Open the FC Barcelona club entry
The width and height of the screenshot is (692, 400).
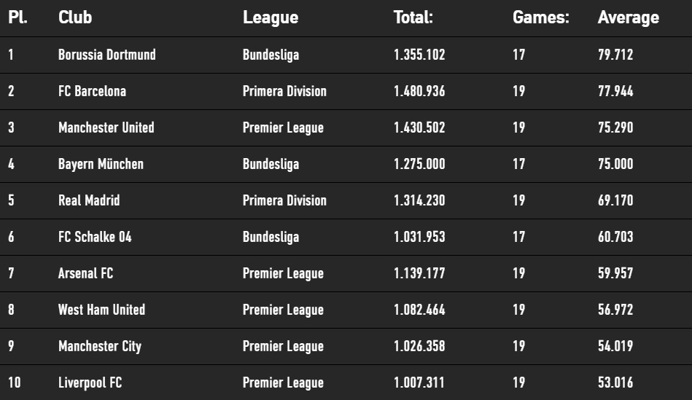(92, 91)
